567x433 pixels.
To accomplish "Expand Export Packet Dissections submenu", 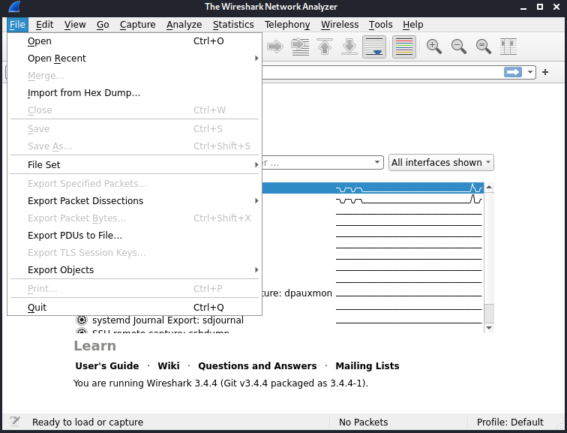I will [x=134, y=201].
